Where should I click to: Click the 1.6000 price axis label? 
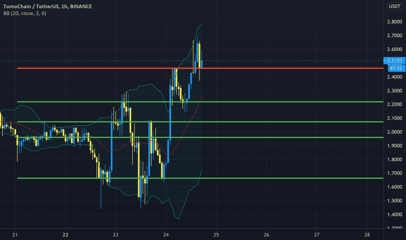394,187
